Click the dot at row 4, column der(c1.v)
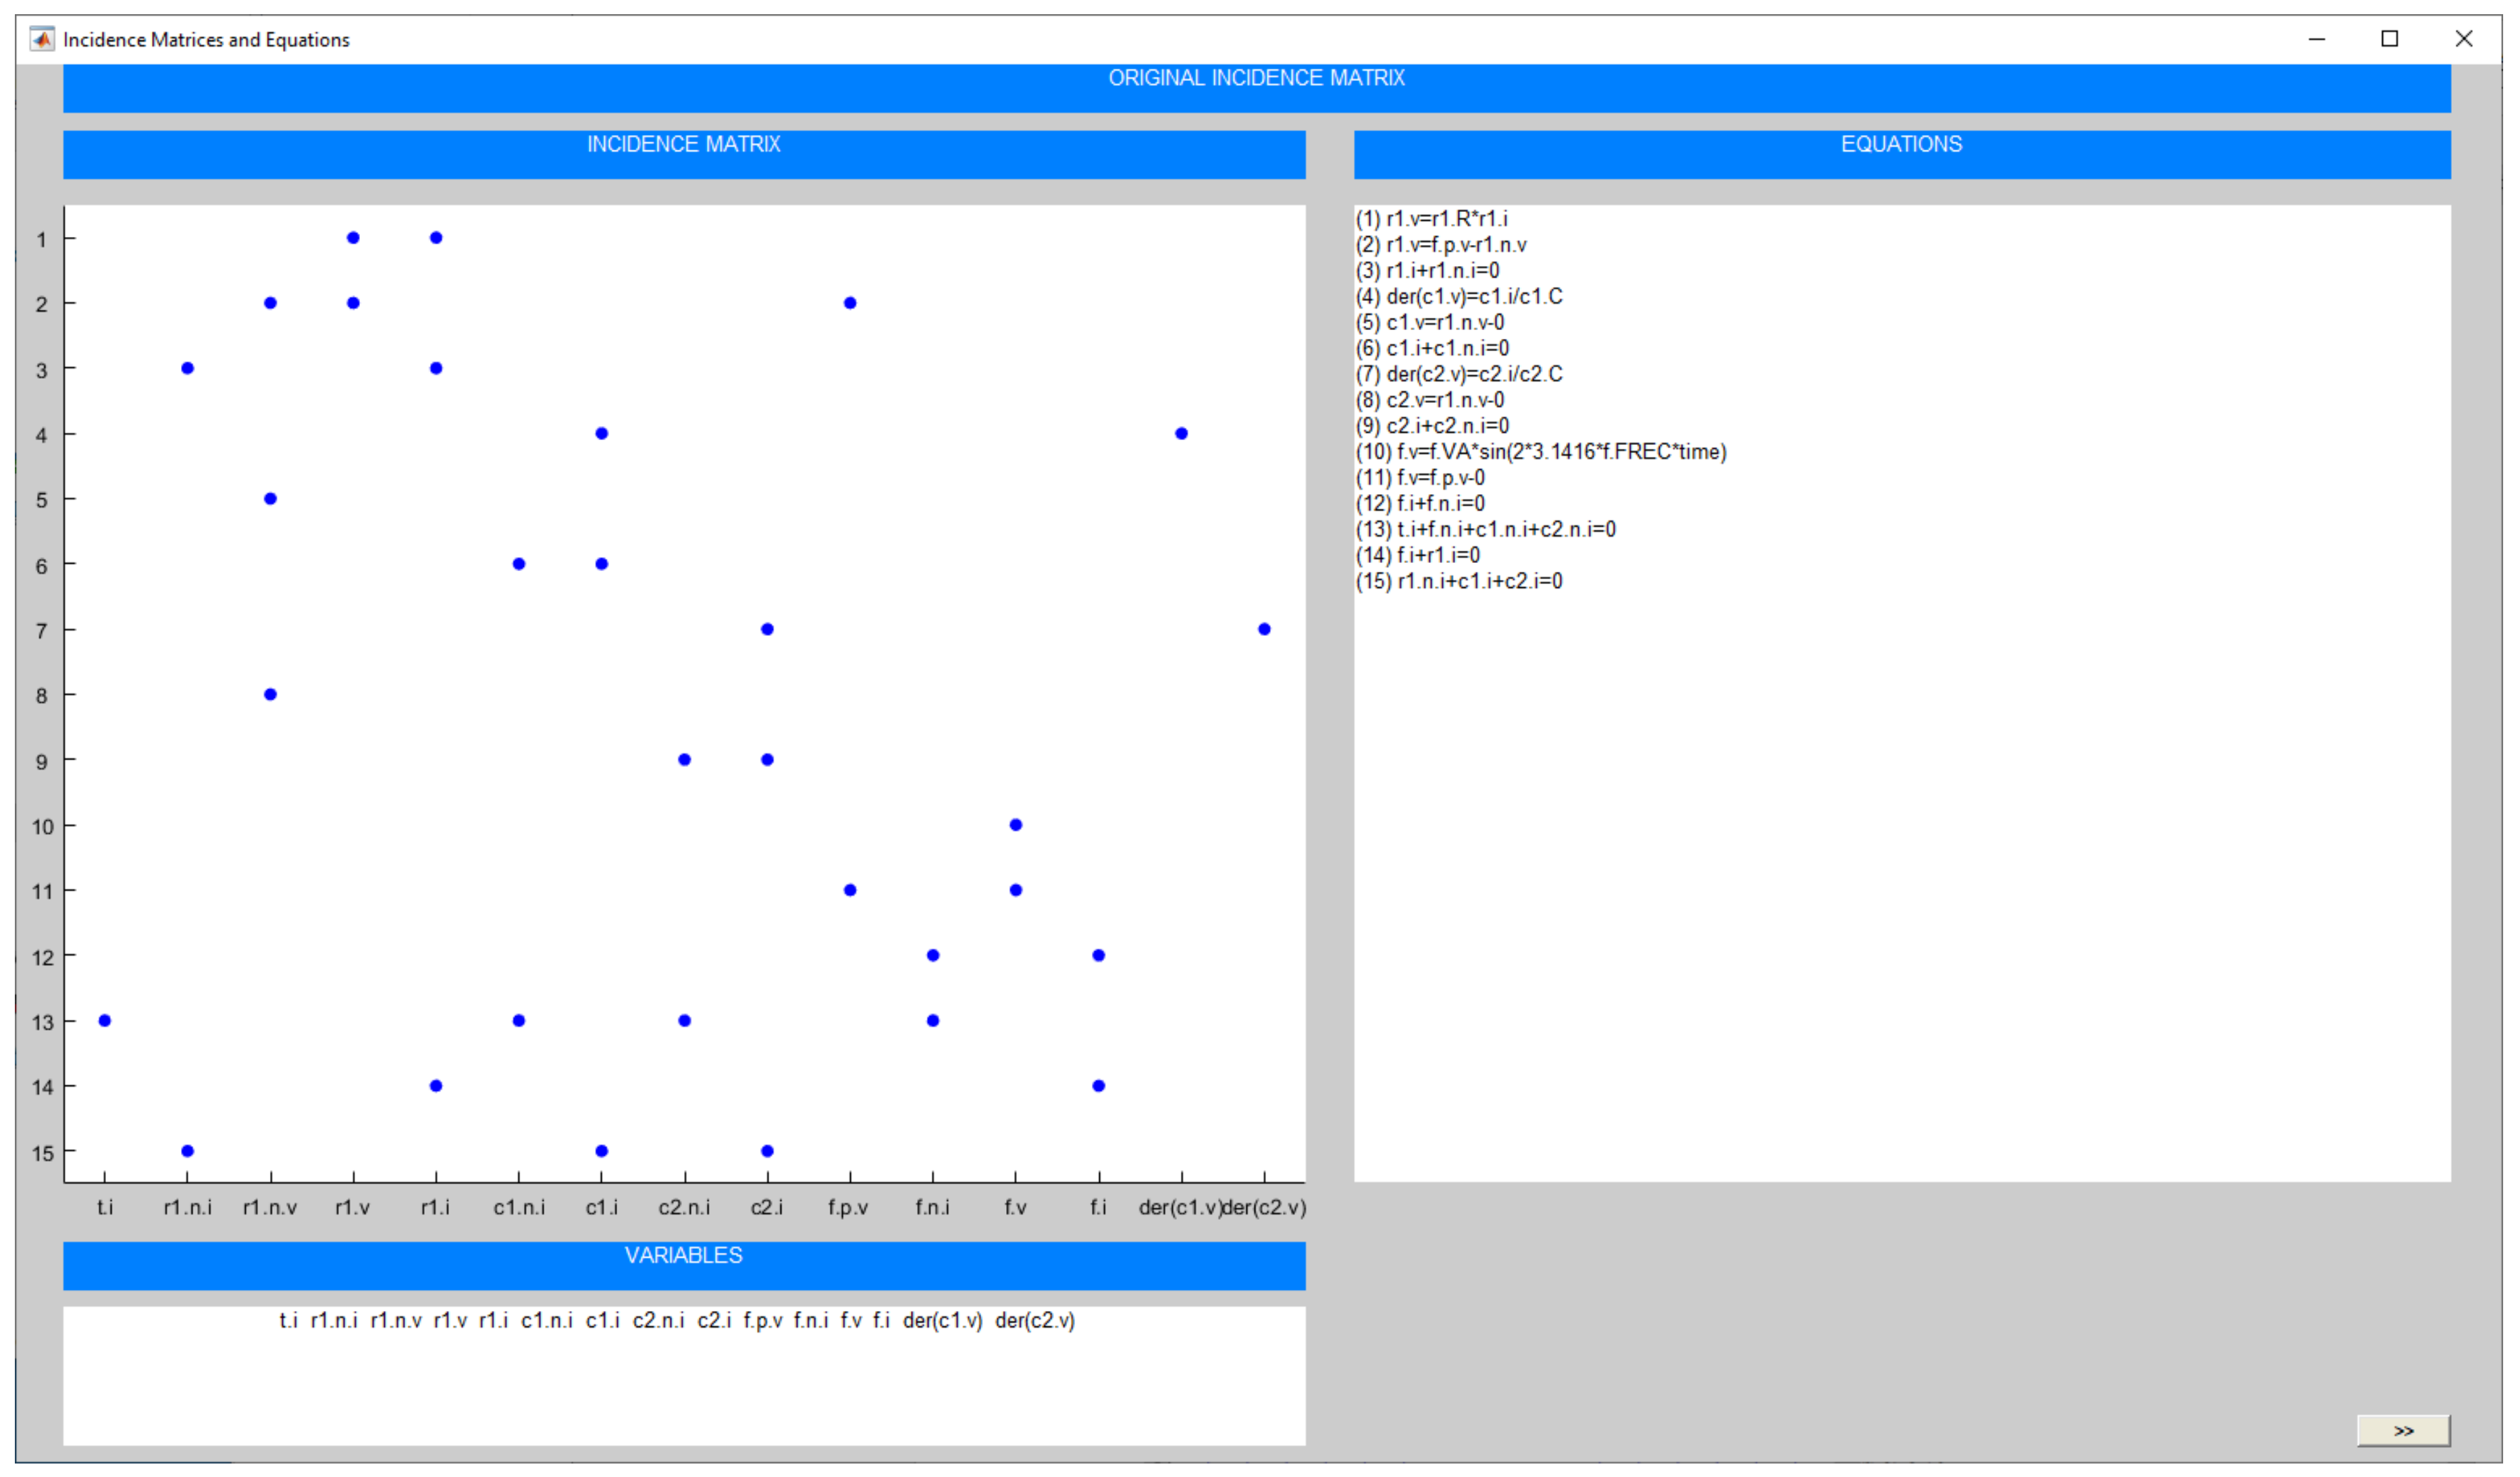This screenshot has width=2520, height=1477. click(1181, 433)
